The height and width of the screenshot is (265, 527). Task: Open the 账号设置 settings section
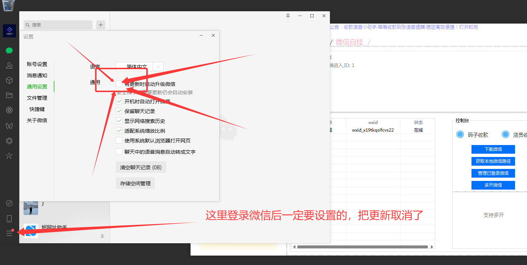[37, 64]
